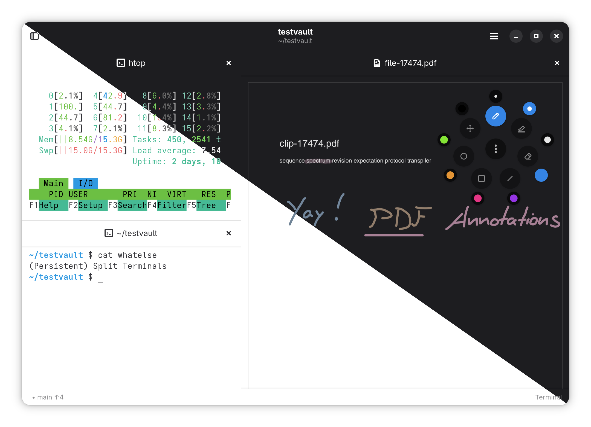
Task: Select the rectangle shape tool
Action: 481,178
